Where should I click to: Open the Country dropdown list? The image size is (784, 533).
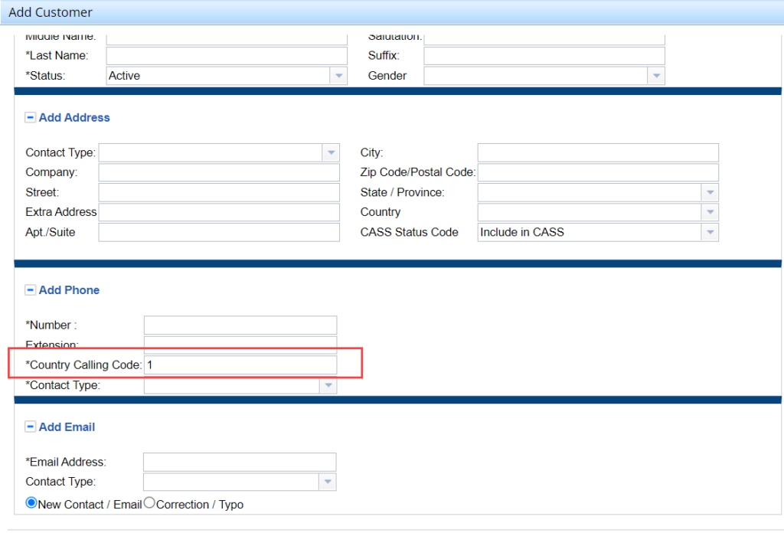710,212
